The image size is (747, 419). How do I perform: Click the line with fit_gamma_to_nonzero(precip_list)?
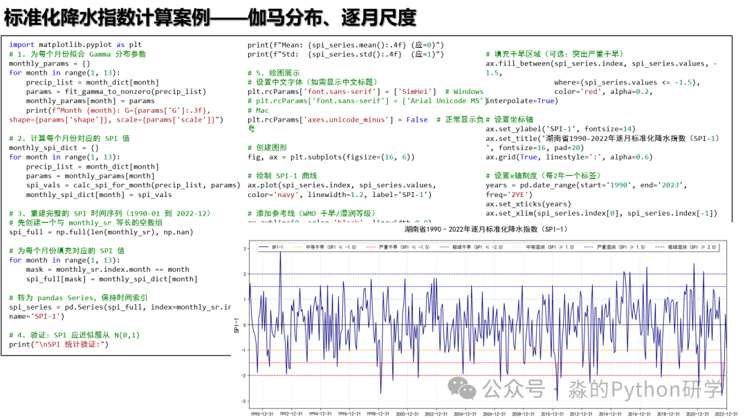116,92
